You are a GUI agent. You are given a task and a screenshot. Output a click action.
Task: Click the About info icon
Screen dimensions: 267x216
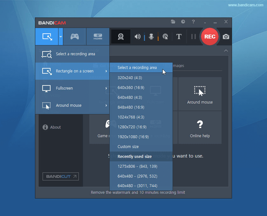click(x=45, y=127)
